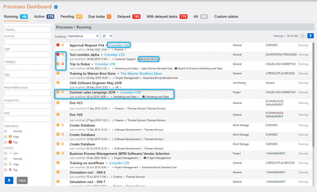The height and width of the screenshot is (192, 317).
Task: Check the Top importance checkbox
Action: (x=6, y=142)
